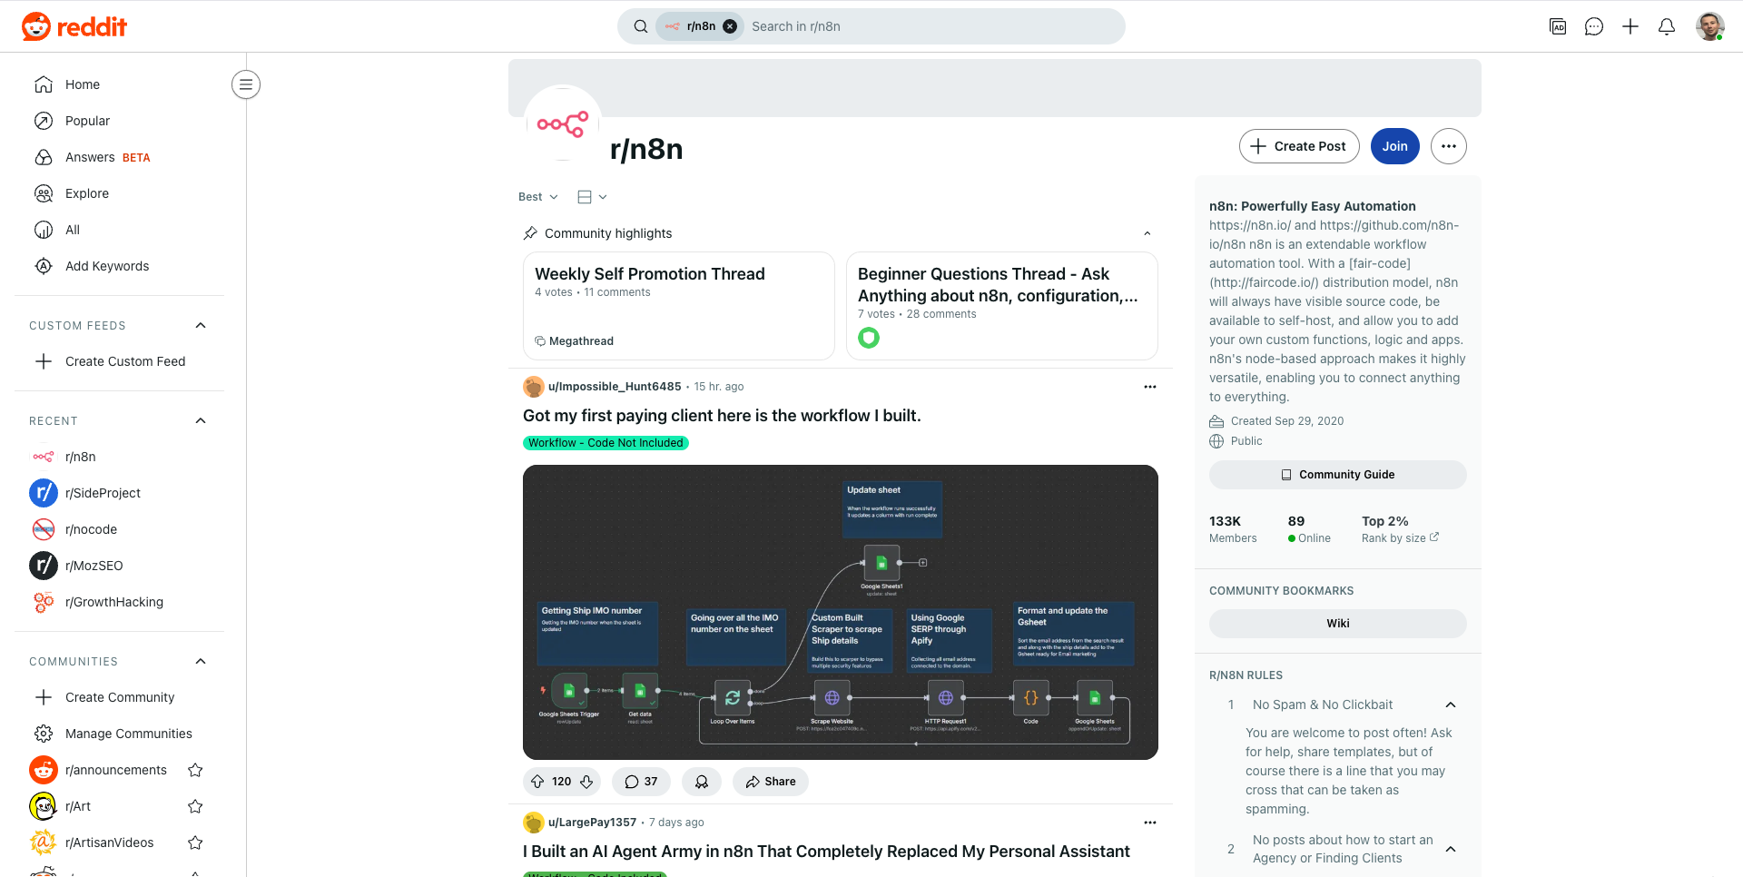The image size is (1743, 877).
Task: Remove the r/n8n search filter chip
Action: [730, 26]
